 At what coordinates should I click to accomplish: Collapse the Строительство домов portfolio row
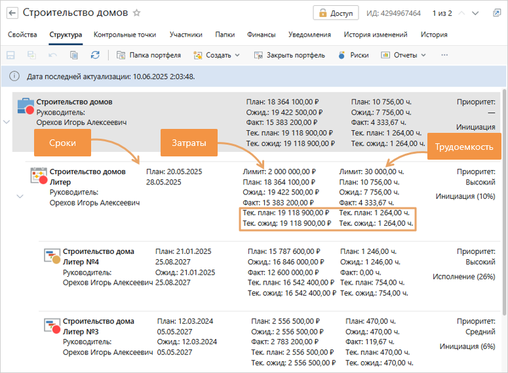7,122
